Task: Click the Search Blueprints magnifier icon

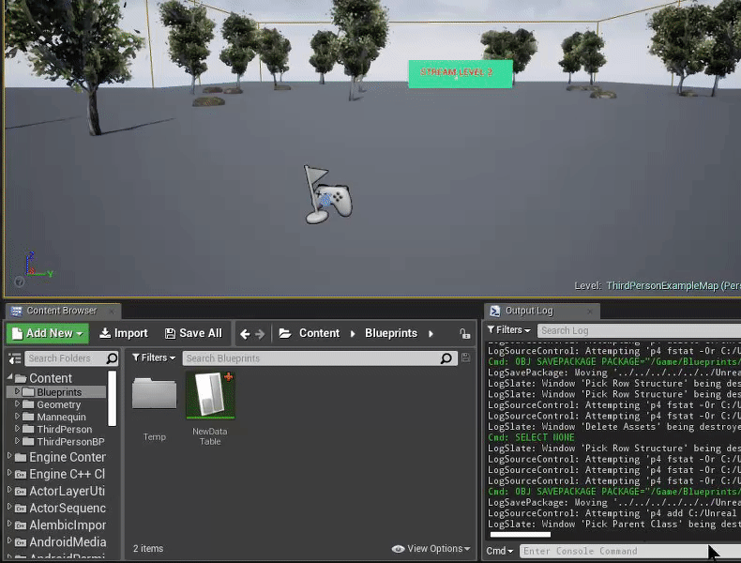Action: [446, 358]
